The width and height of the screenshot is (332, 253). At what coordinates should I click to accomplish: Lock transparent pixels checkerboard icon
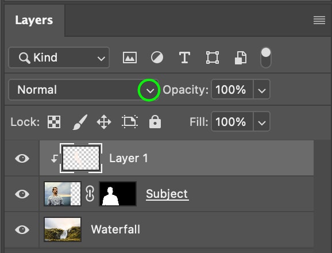pyautogui.click(x=54, y=122)
